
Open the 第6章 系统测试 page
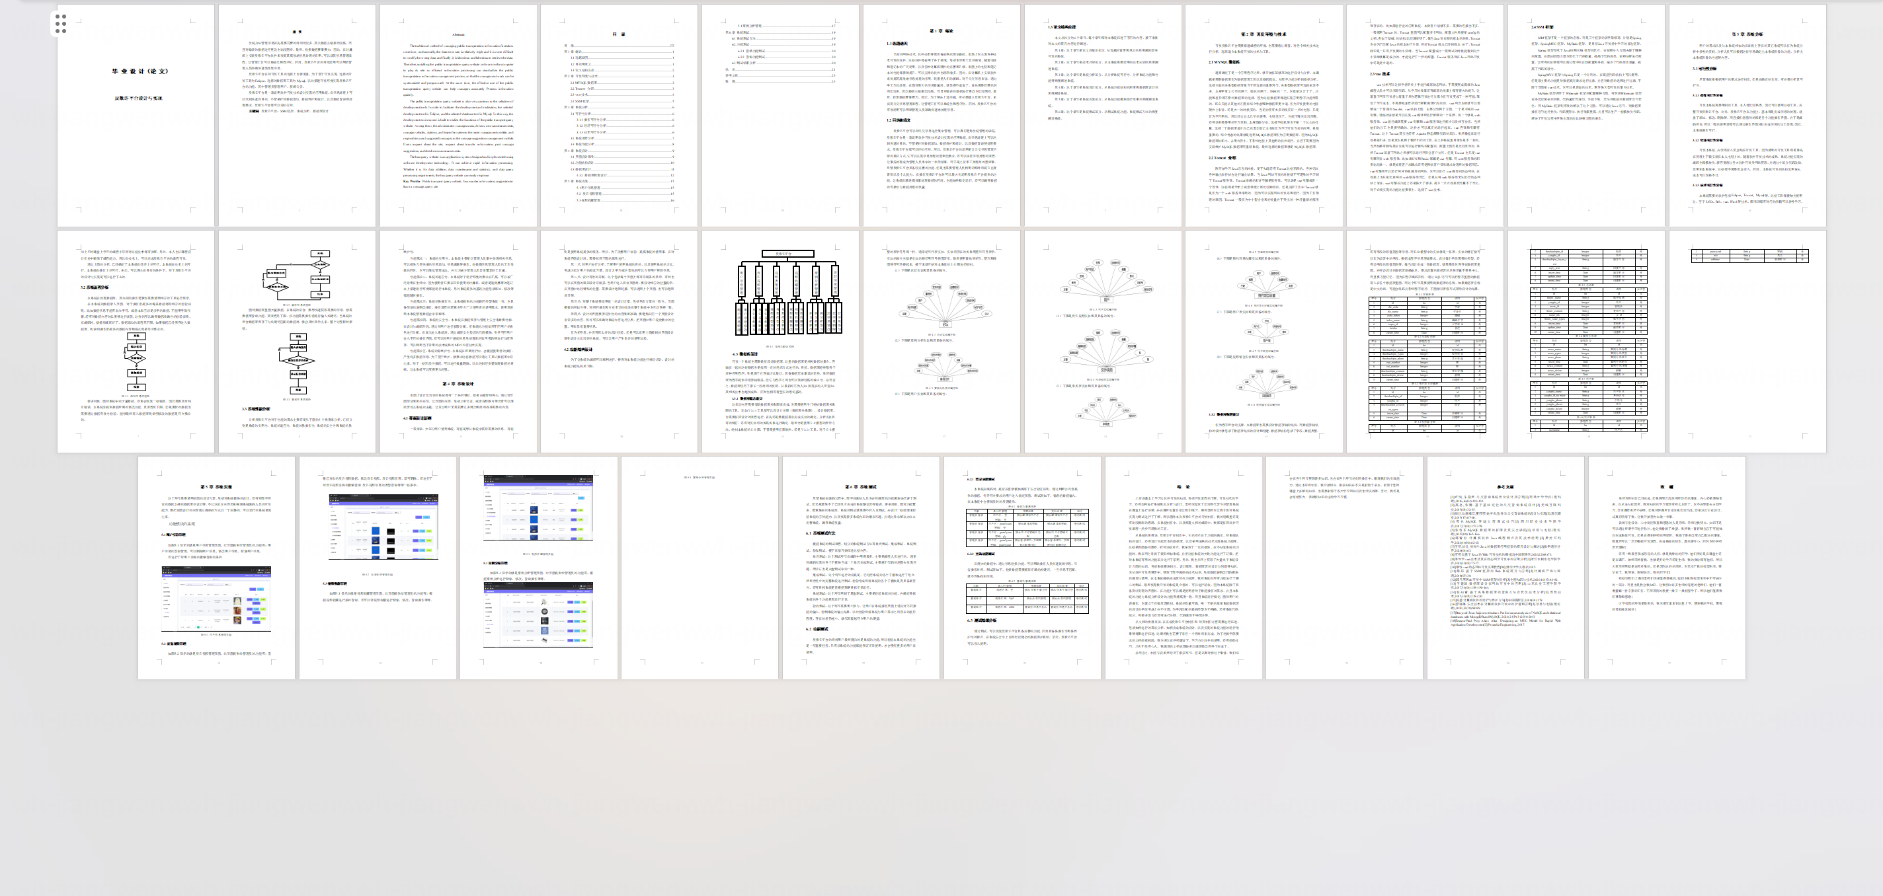click(860, 568)
